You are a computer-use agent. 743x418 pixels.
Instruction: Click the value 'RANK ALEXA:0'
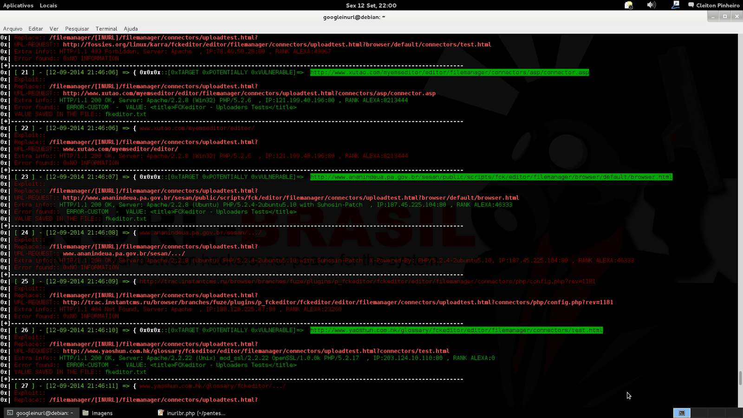[x=474, y=358]
